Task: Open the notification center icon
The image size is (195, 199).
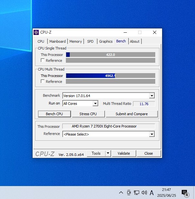Action: 185,193
